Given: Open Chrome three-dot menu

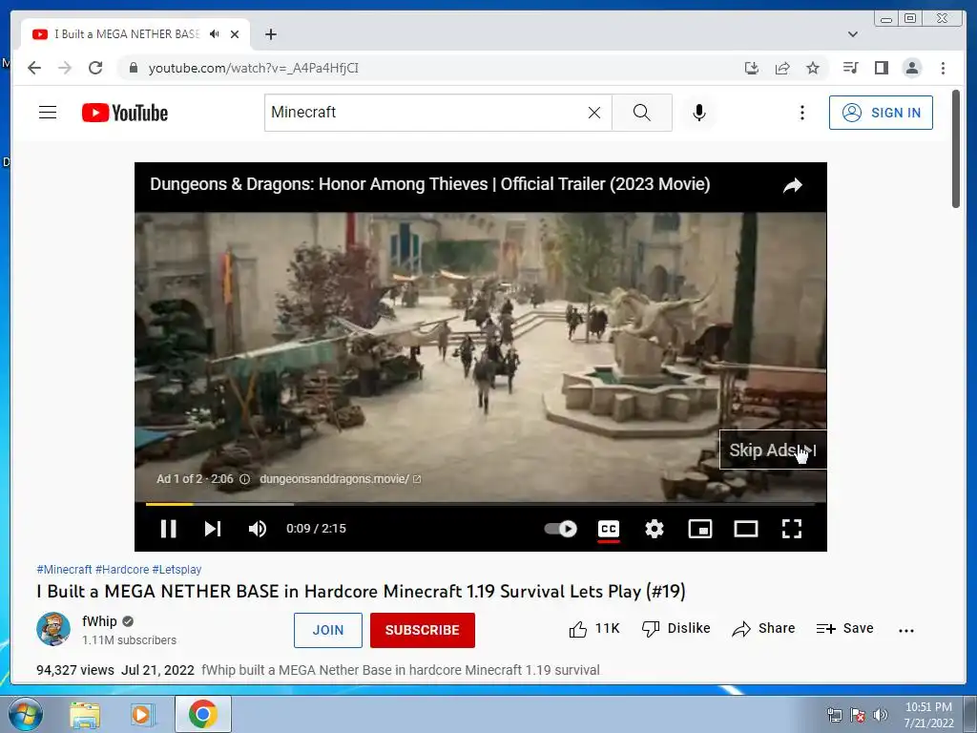Looking at the screenshot, I should click(x=943, y=68).
